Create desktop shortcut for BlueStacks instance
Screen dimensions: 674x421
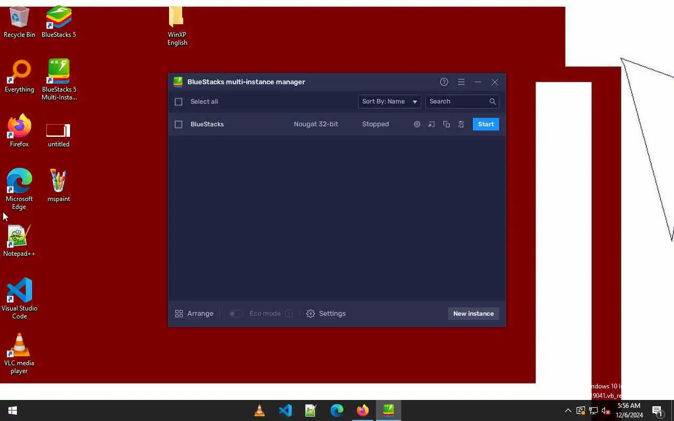[x=432, y=124]
